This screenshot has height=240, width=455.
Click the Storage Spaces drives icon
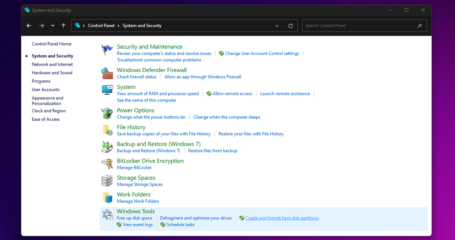pos(107,181)
